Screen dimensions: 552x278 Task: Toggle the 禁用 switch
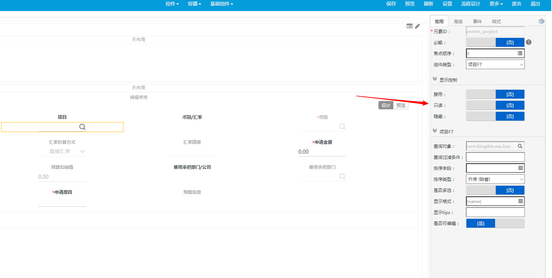[495, 95]
